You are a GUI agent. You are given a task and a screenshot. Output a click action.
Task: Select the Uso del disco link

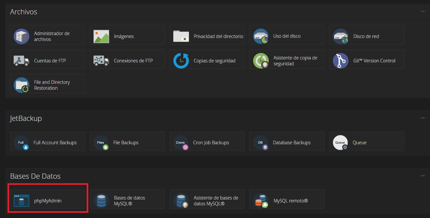[x=287, y=36]
